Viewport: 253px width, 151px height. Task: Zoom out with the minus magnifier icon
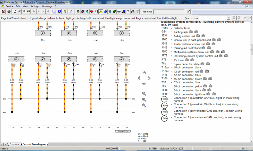(144, 105)
